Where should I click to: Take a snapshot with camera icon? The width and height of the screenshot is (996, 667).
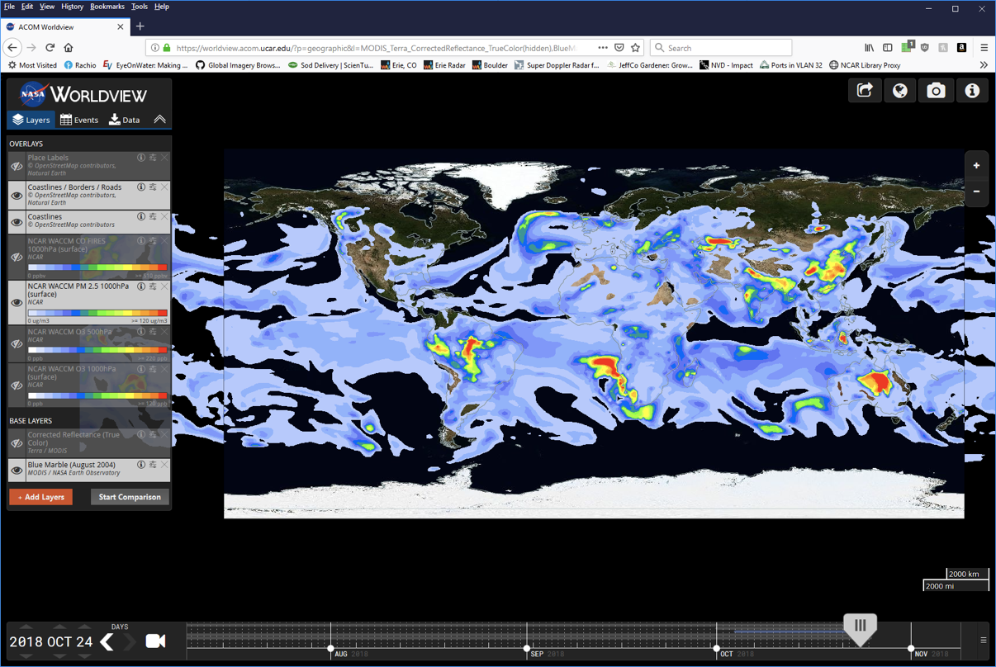coord(936,91)
